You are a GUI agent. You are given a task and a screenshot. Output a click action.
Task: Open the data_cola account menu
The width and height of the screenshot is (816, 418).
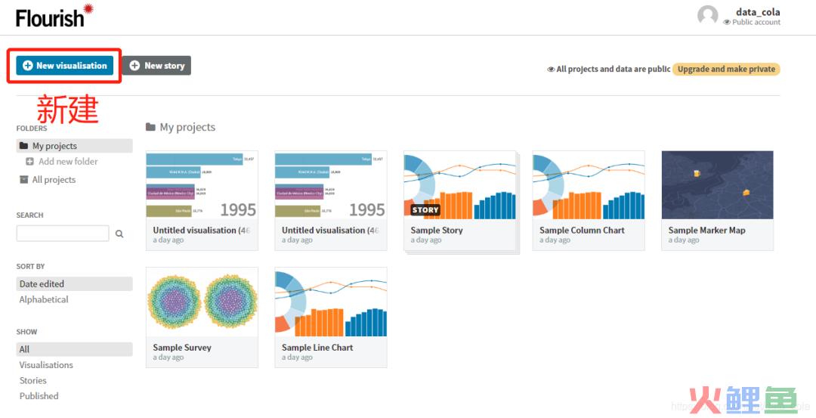(x=758, y=12)
